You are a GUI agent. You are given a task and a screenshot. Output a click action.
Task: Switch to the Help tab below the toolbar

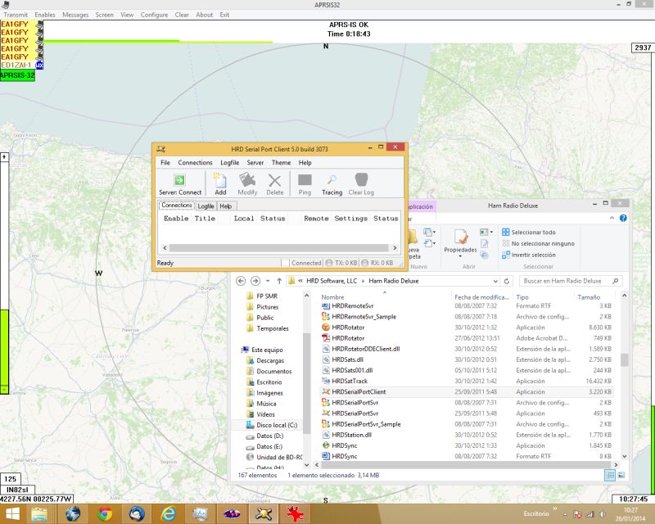click(x=226, y=206)
